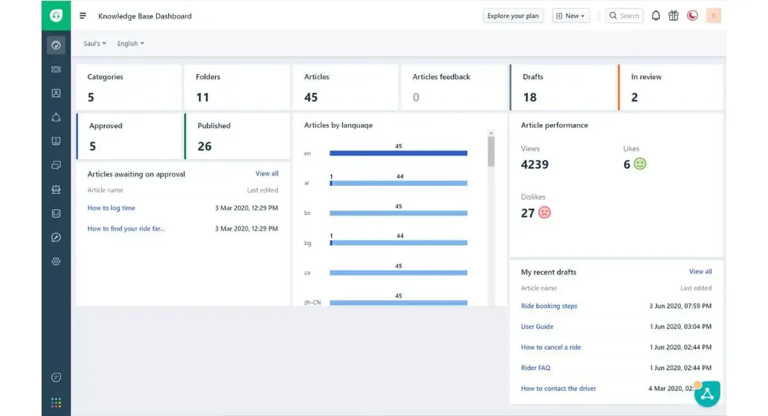Click the Knowledge Base Dashboard title
Image resolution: width=768 pixels, height=416 pixels.
pyautogui.click(x=145, y=16)
